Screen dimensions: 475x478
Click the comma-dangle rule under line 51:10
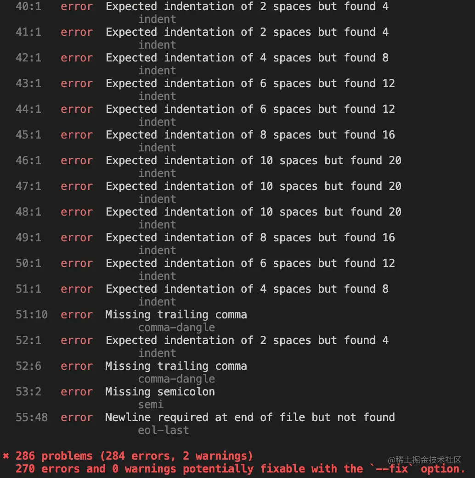pos(176,328)
